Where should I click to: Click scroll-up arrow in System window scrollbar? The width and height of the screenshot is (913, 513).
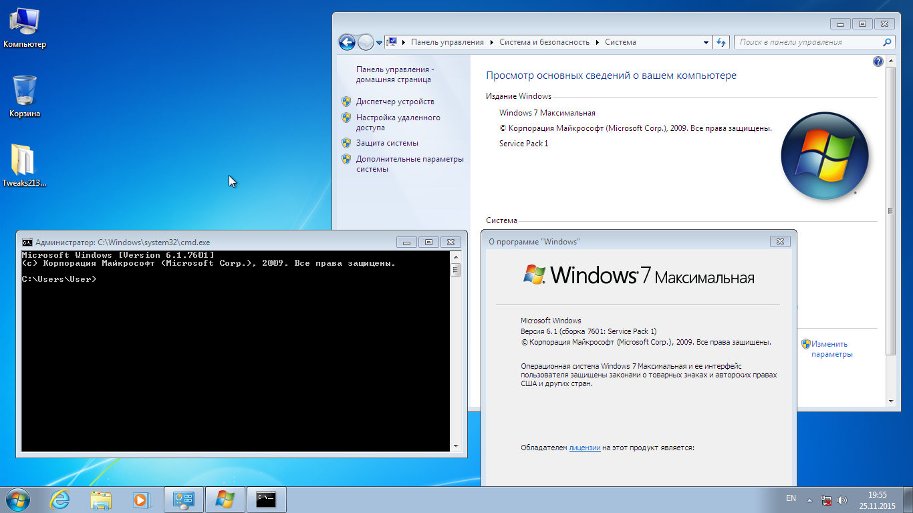890,61
